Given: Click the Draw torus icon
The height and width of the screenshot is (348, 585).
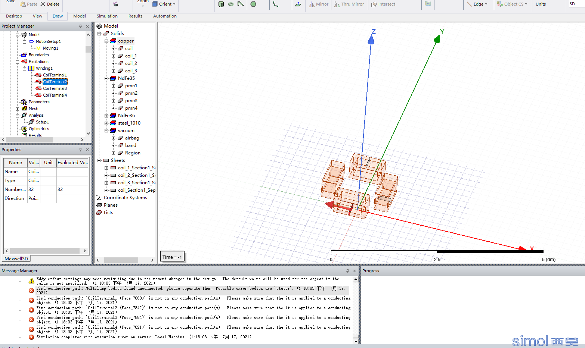Looking at the screenshot, I should pos(231,4).
